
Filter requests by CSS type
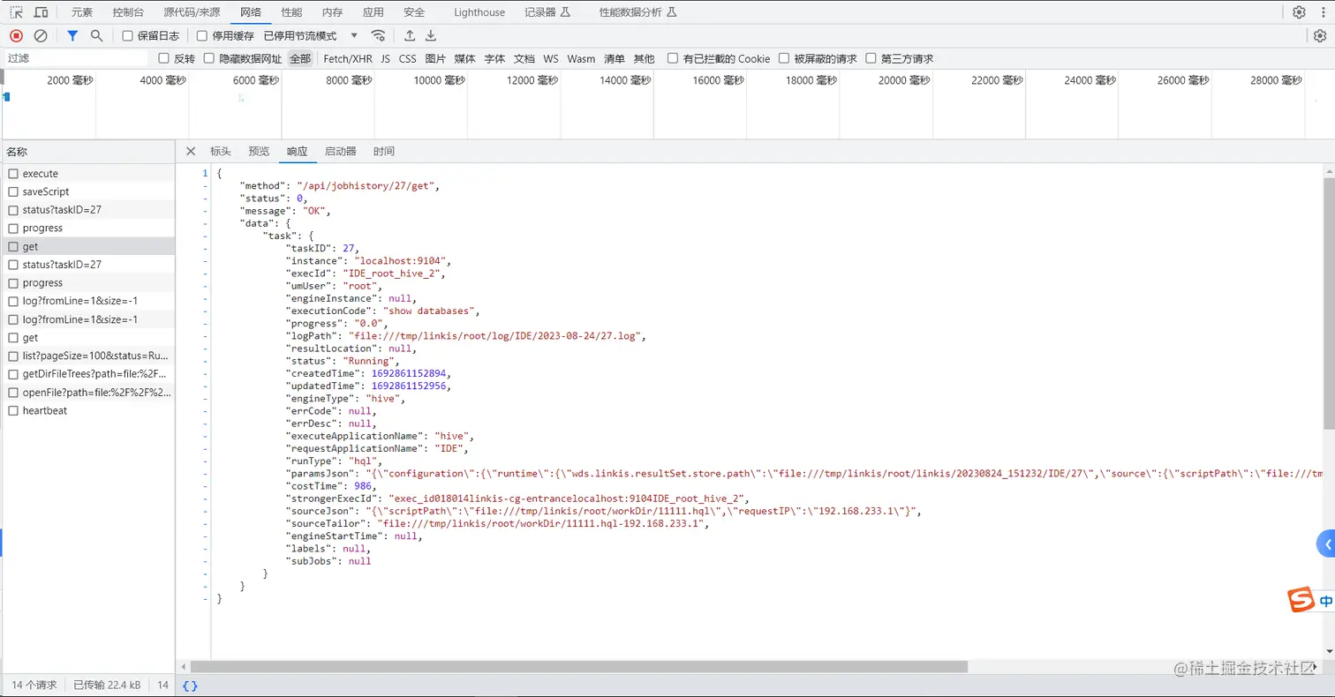tap(407, 58)
